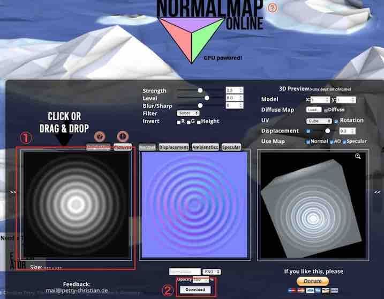Switch to the Displacement tab

(174, 147)
